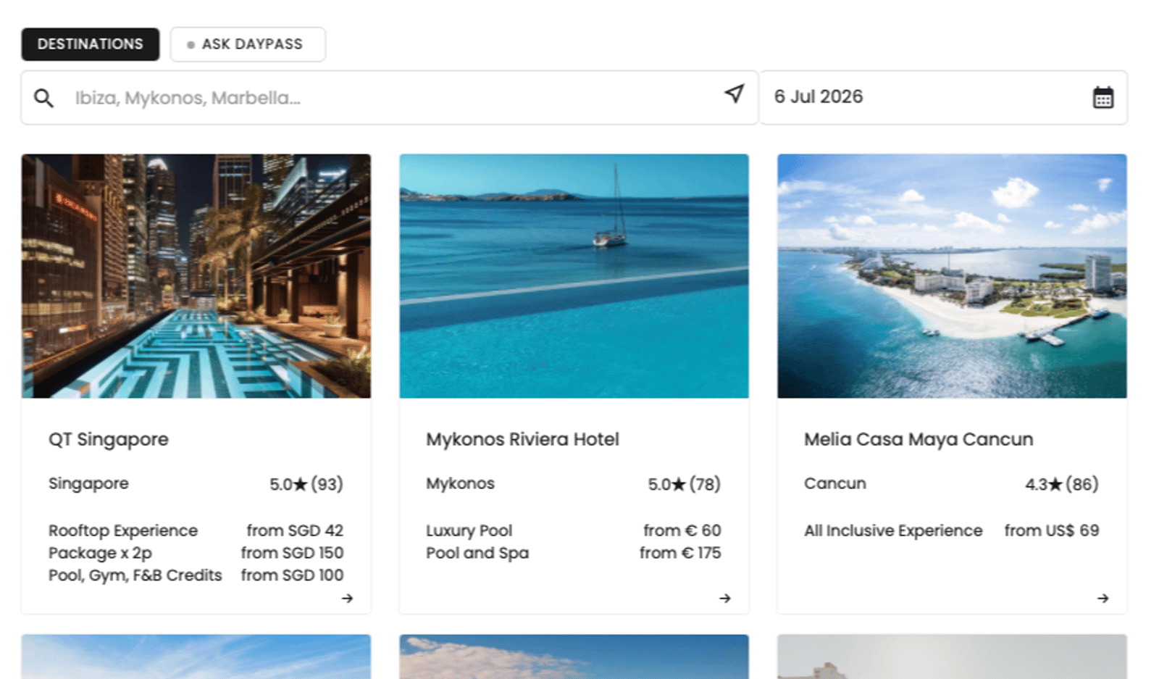Viewport: 1159px width, 679px height.
Task: Click arrow icon on QT Singapore card
Action: 348,599
